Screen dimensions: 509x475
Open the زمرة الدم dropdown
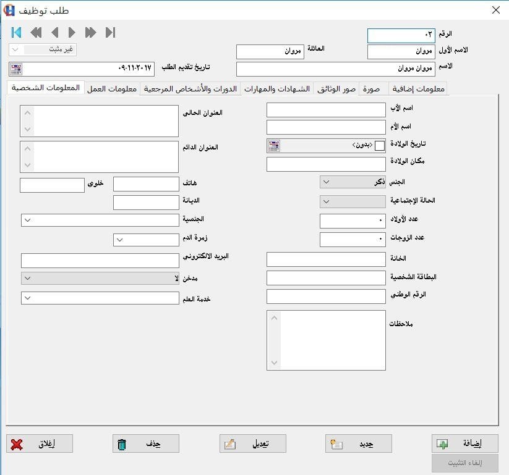(x=146, y=240)
